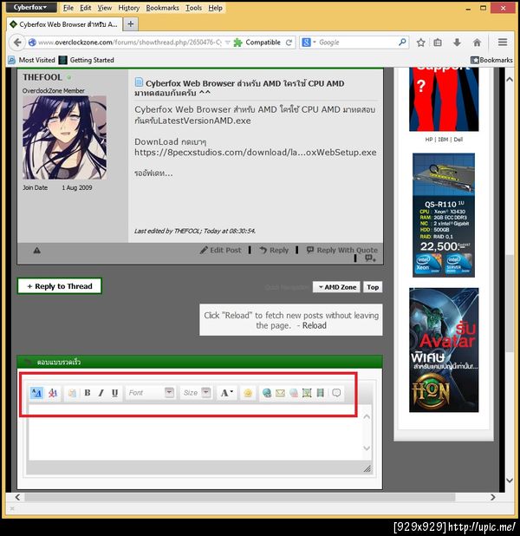The image size is (520, 536).
Task: Click the paste as text icon
Action: [72, 393]
